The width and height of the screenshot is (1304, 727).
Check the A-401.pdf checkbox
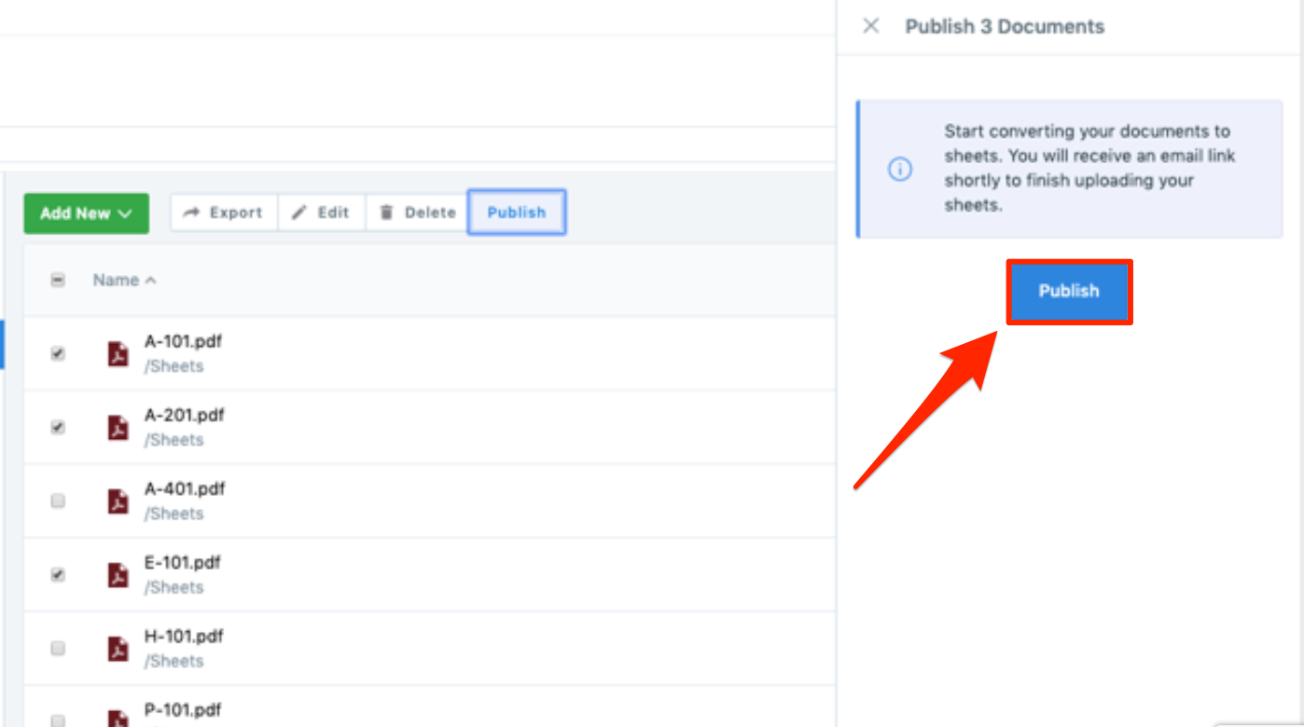click(x=58, y=501)
